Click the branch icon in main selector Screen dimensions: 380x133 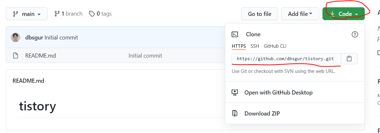(x=16, y=14)
